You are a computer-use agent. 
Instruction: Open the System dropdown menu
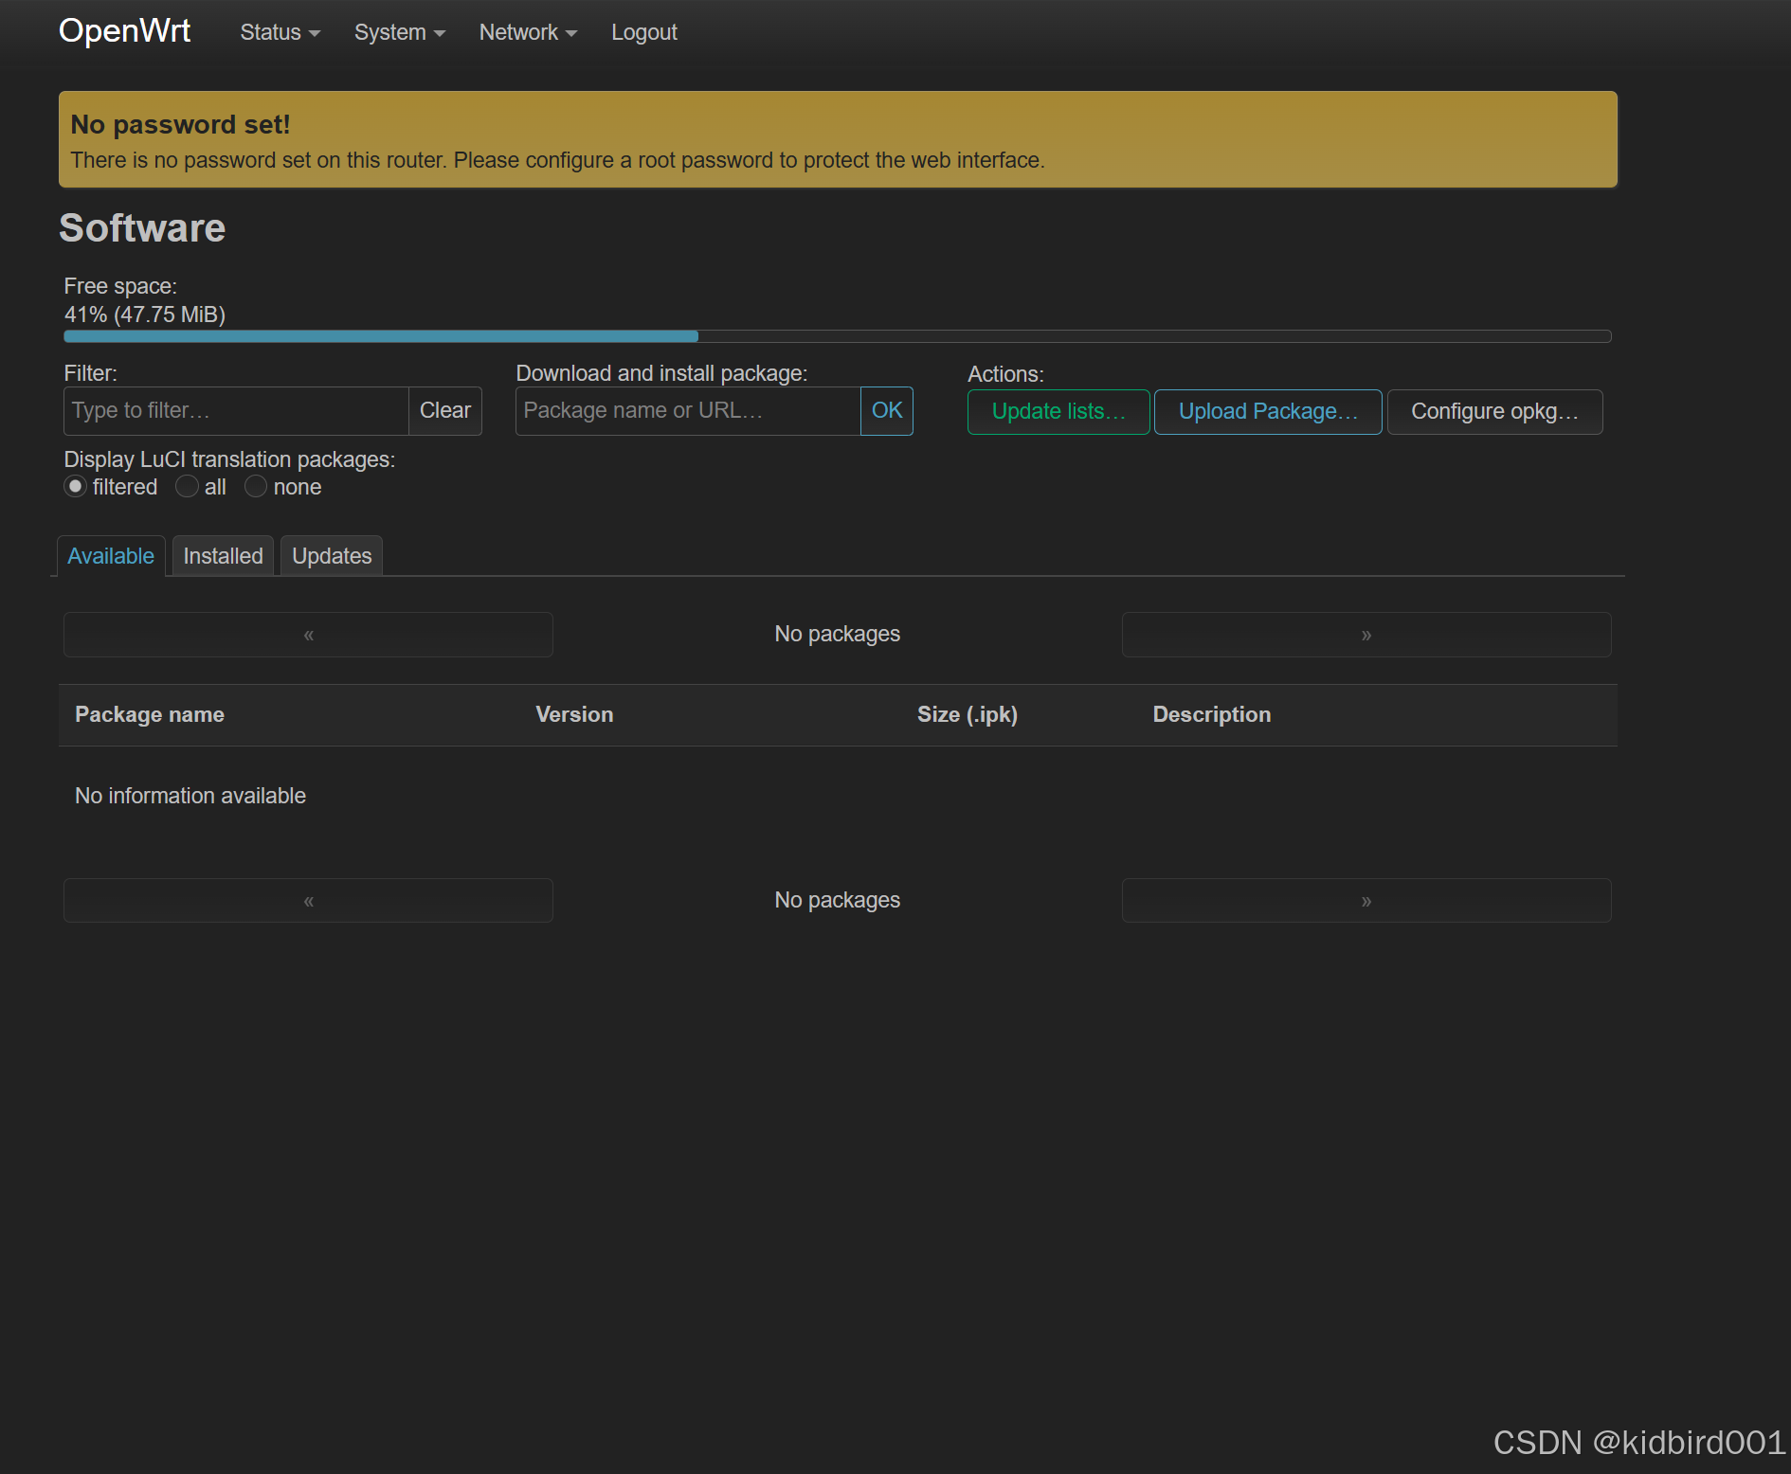pyautogui.click(x=399, y=32)
